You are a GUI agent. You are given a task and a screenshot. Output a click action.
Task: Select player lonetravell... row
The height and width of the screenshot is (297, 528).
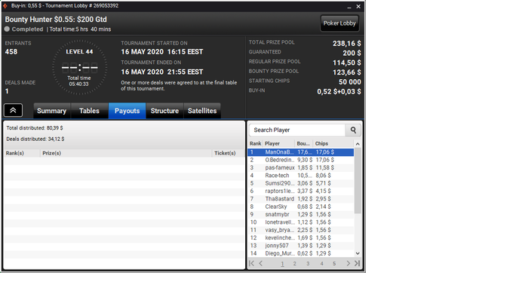pyautogui.click(x=301, y=222)
